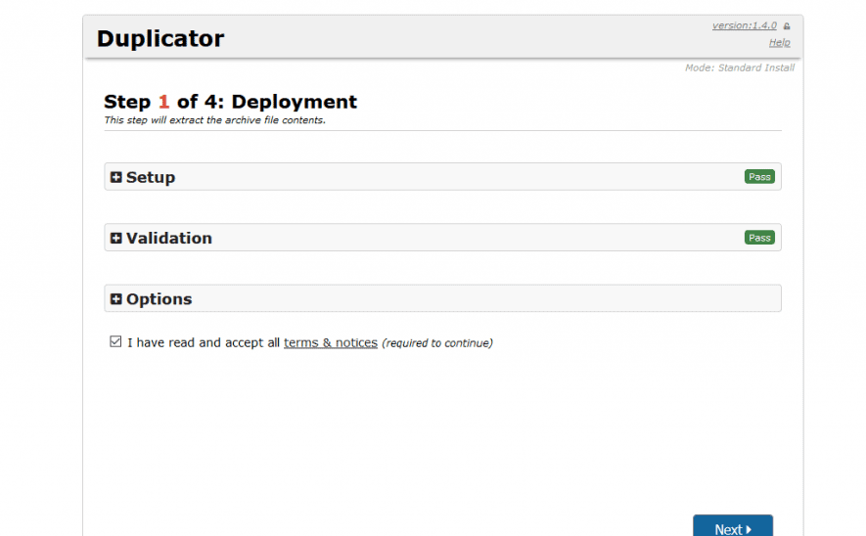Screen dimensions: 866x536
Task: Expand the Options section title
Action: tap(160, 299)
